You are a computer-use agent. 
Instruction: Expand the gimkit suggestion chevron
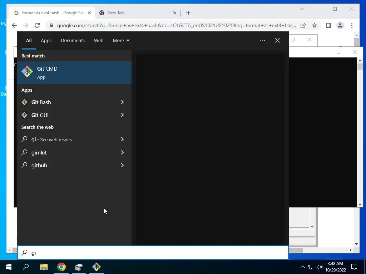tap(122, 152)
